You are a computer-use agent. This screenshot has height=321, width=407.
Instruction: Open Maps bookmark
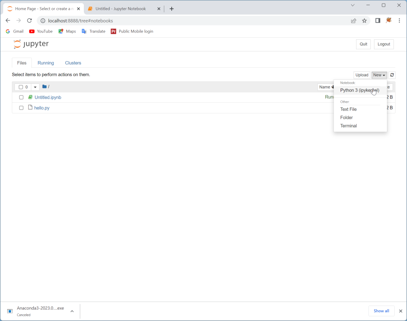point(67,31)
